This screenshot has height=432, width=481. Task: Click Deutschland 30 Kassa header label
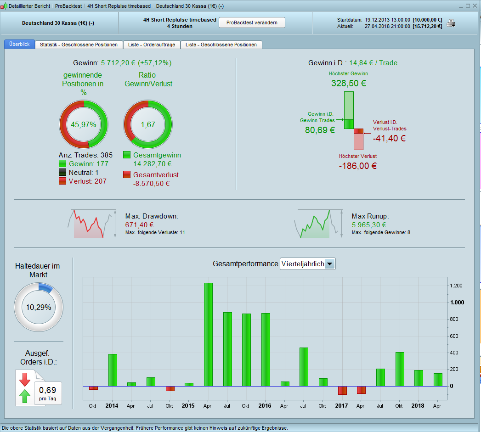click(x=58, y=23)
